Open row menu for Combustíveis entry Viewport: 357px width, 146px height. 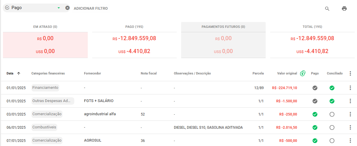click(350, 127)
